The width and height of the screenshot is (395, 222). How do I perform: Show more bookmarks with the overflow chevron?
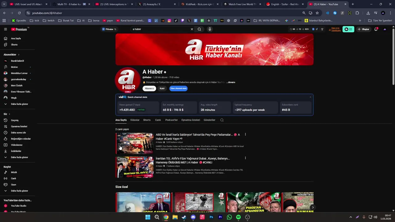[360, 21]
